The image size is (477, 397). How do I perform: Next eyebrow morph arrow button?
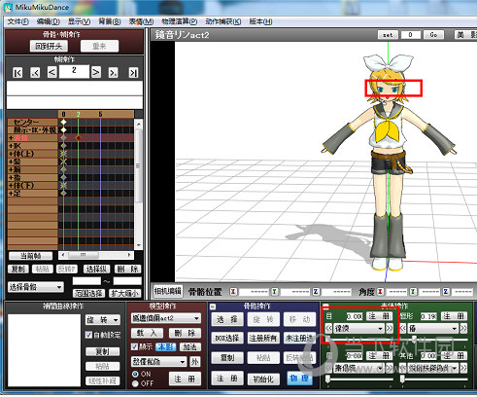tap(390, 368)
